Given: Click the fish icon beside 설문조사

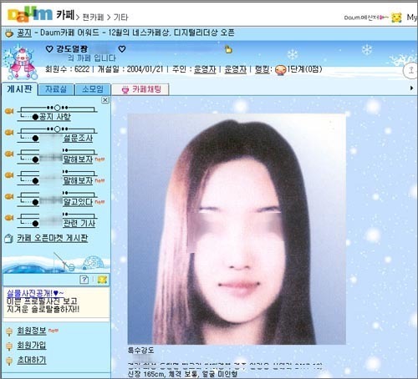Looking at the screenshot, I should tap(9, 133).
